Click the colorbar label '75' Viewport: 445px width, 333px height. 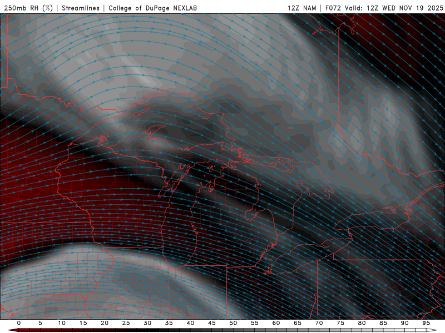340,323
